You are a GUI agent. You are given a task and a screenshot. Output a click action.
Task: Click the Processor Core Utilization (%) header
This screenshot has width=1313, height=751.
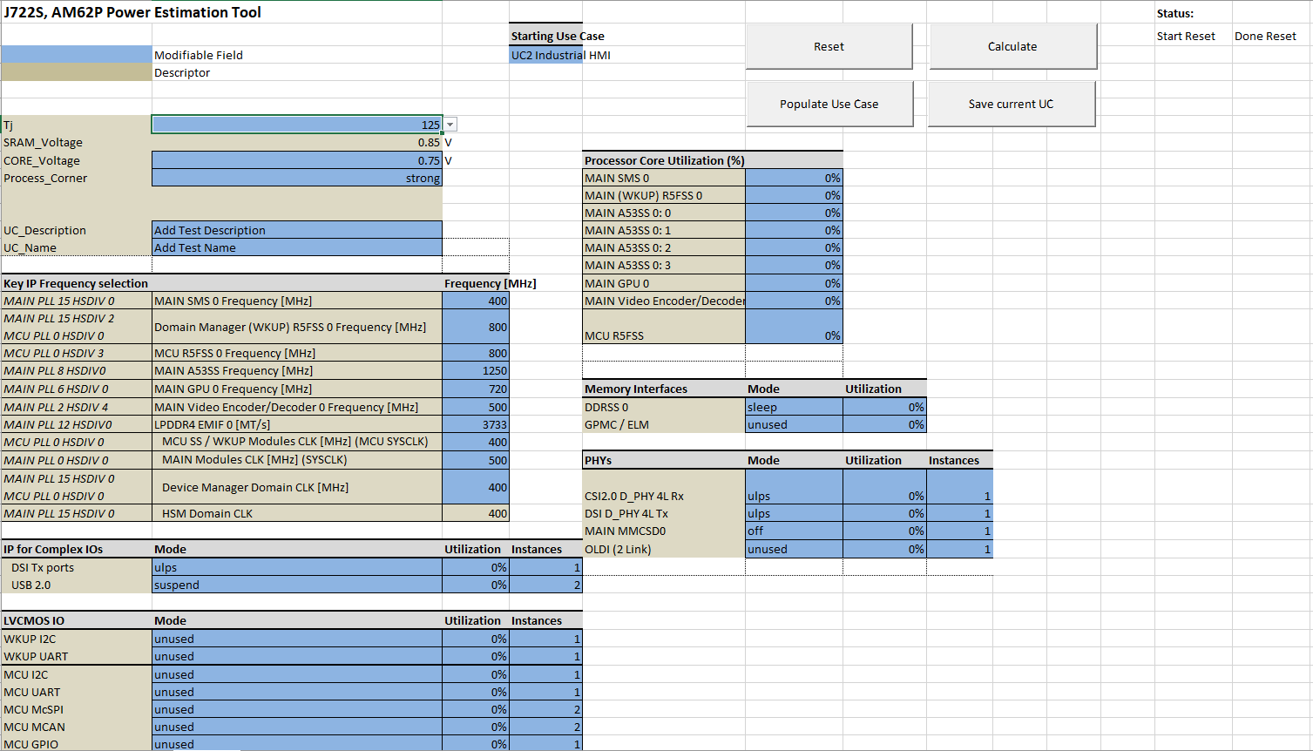[664, 160]
